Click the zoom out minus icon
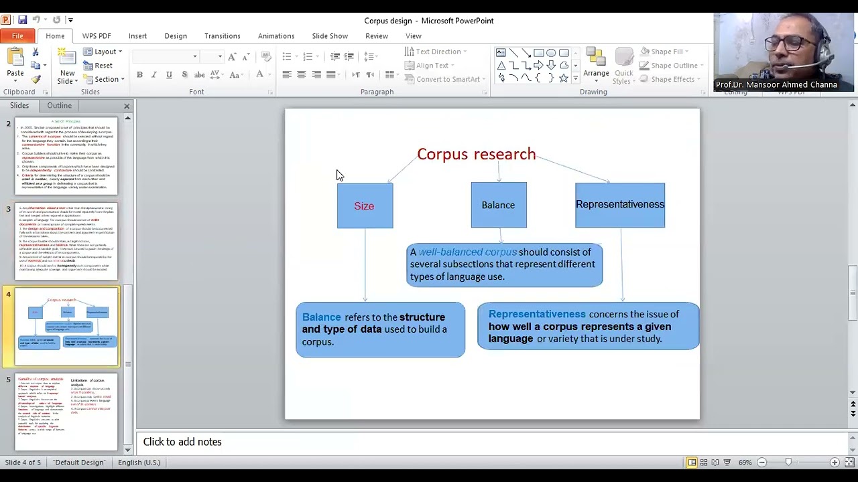Viewport: 858px width, 482px height. (x=761, y=463)
